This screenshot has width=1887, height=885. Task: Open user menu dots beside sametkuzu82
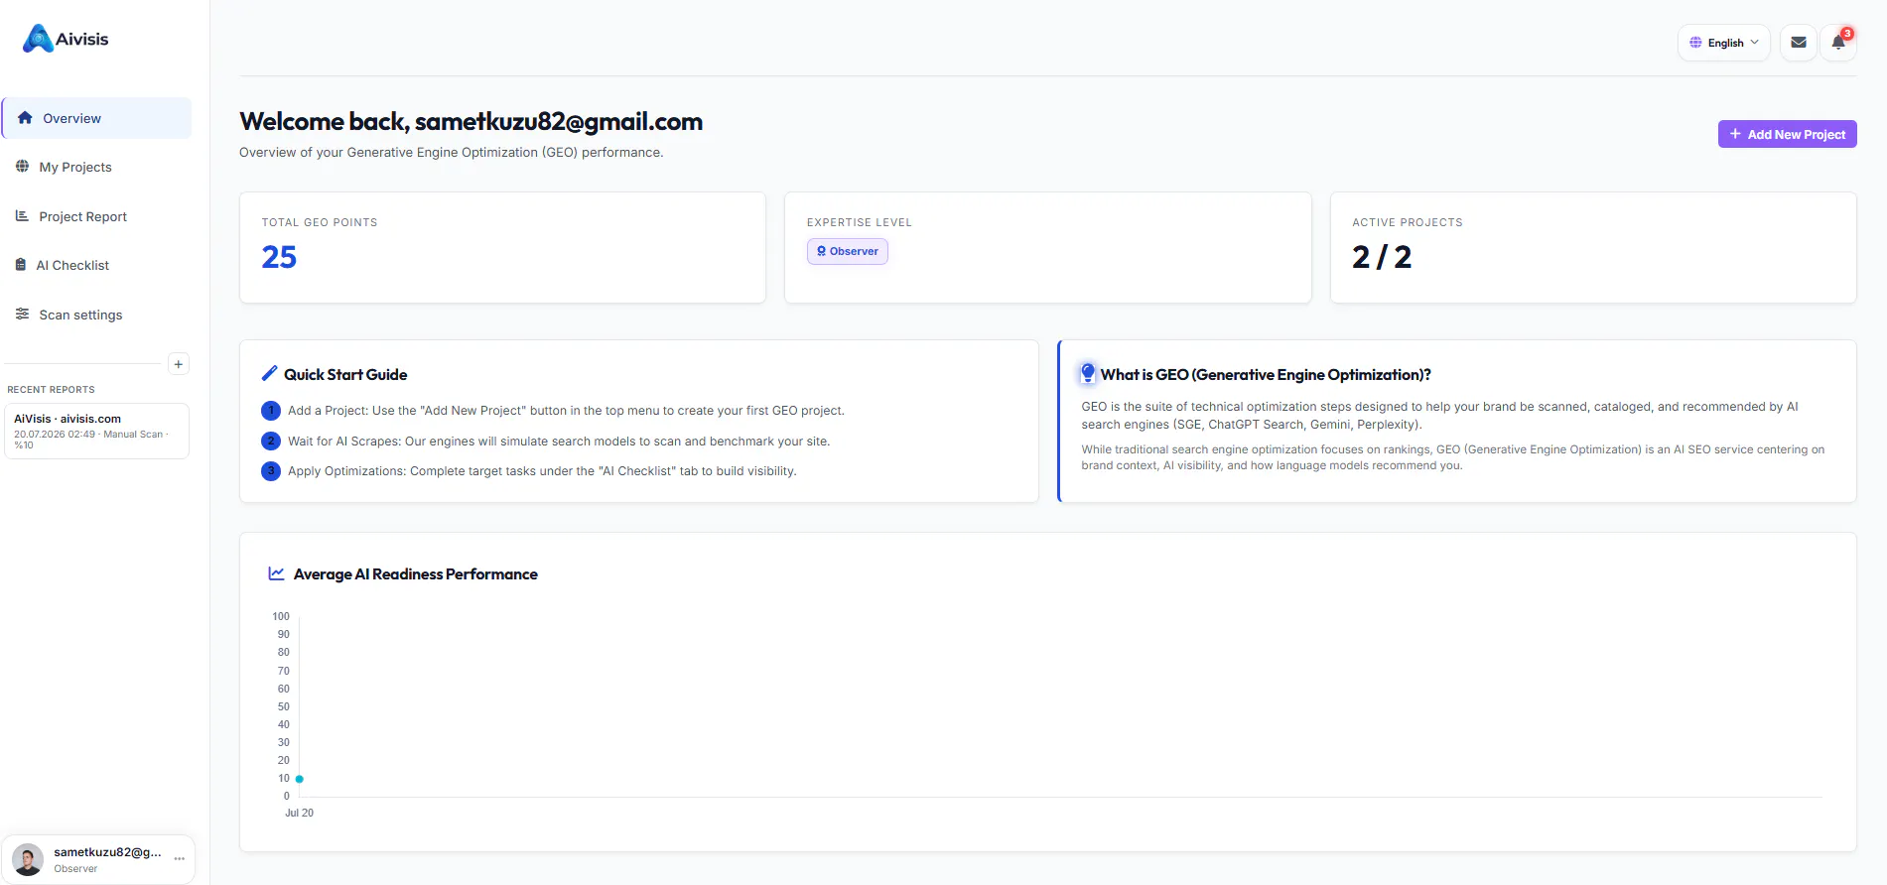(x=180, y=859)
